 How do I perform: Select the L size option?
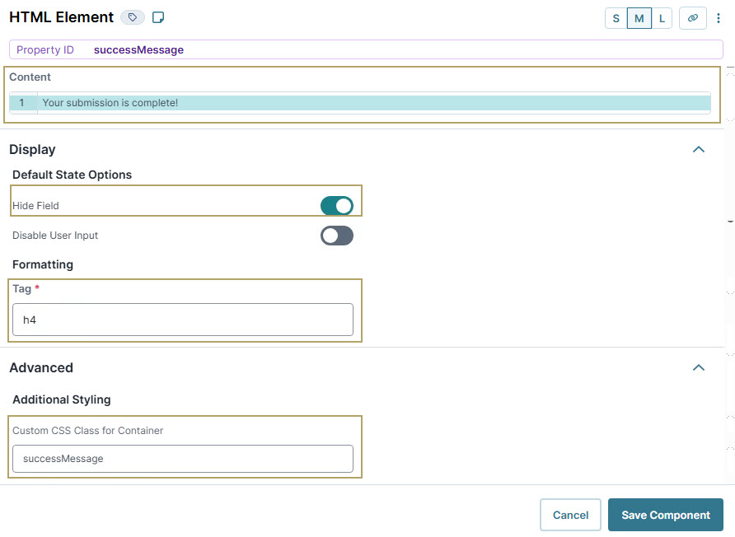point(661,17)
